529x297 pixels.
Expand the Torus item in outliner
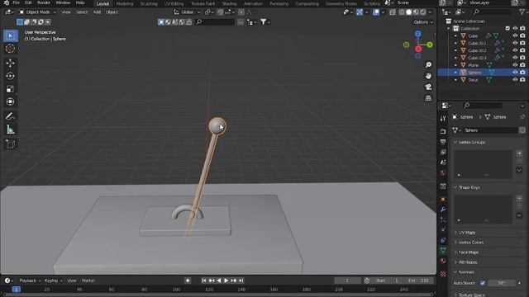tap(455, 80)
